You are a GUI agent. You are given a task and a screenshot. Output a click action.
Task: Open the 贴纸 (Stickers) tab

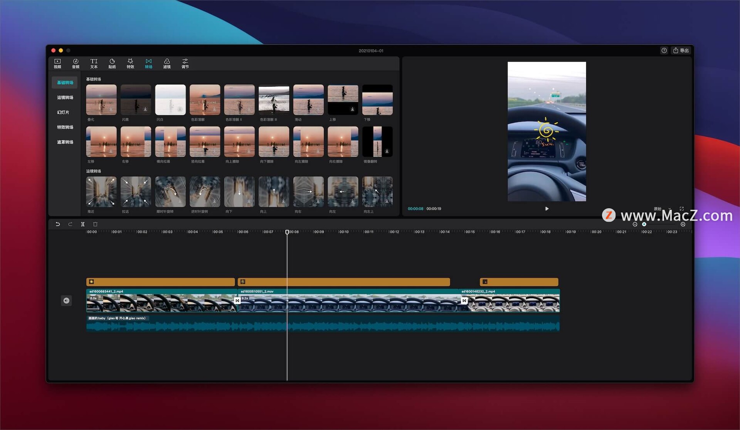click(x=112, y=64)
